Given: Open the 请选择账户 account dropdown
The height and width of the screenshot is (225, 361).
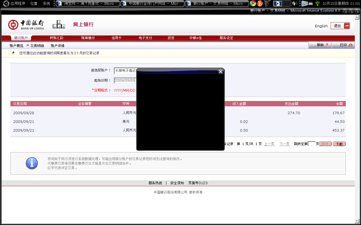Looking at the screenshot, I should [168, 71].
